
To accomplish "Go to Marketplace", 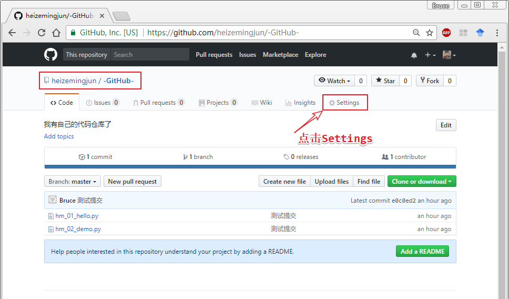I will [280, 55].
